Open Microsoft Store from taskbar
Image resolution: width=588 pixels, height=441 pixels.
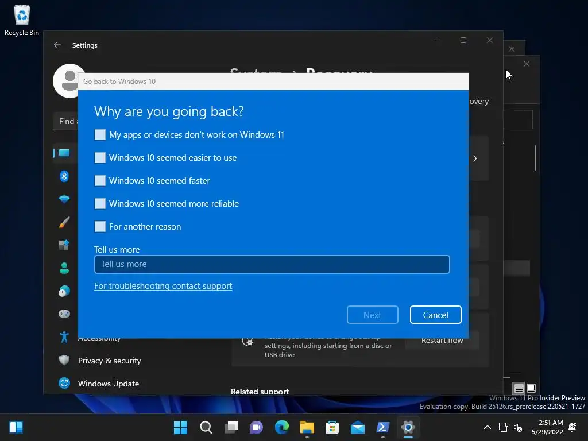(332, 427)
